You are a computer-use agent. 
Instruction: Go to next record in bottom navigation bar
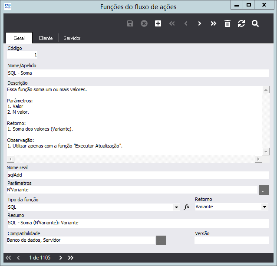[61, 258]
